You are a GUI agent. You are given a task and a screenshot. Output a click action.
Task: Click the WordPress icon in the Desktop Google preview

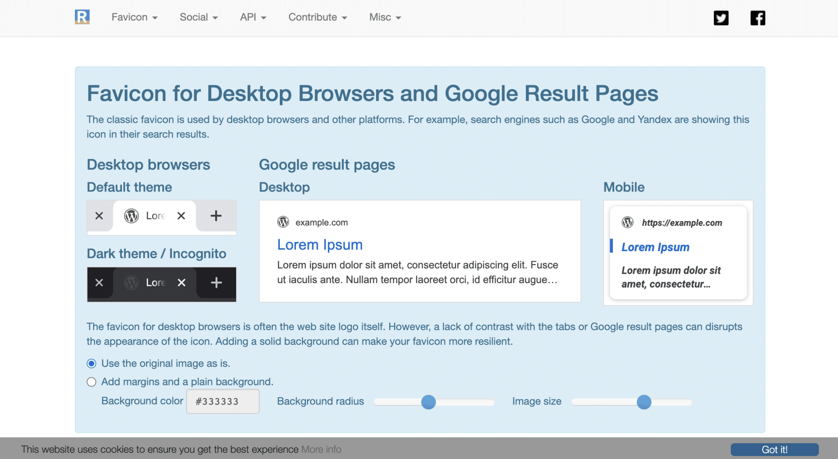[283, 222]
